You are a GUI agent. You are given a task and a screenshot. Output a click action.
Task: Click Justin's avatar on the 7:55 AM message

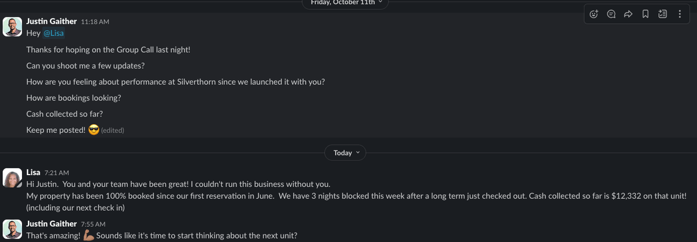pos(12,229)
